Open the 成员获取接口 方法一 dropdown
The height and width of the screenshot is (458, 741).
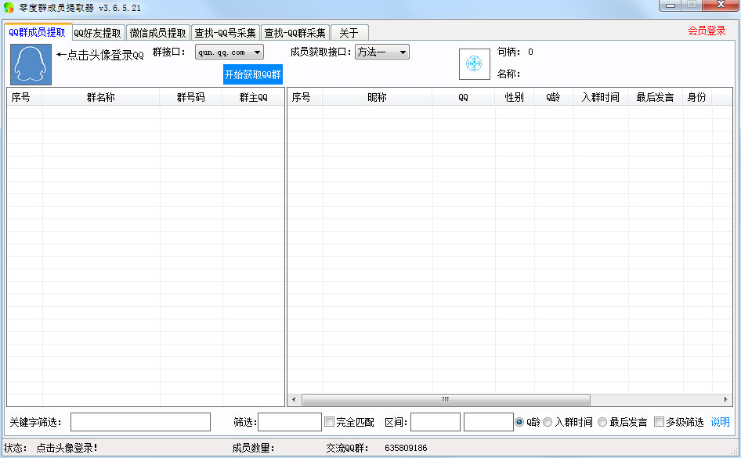[381, 52]
